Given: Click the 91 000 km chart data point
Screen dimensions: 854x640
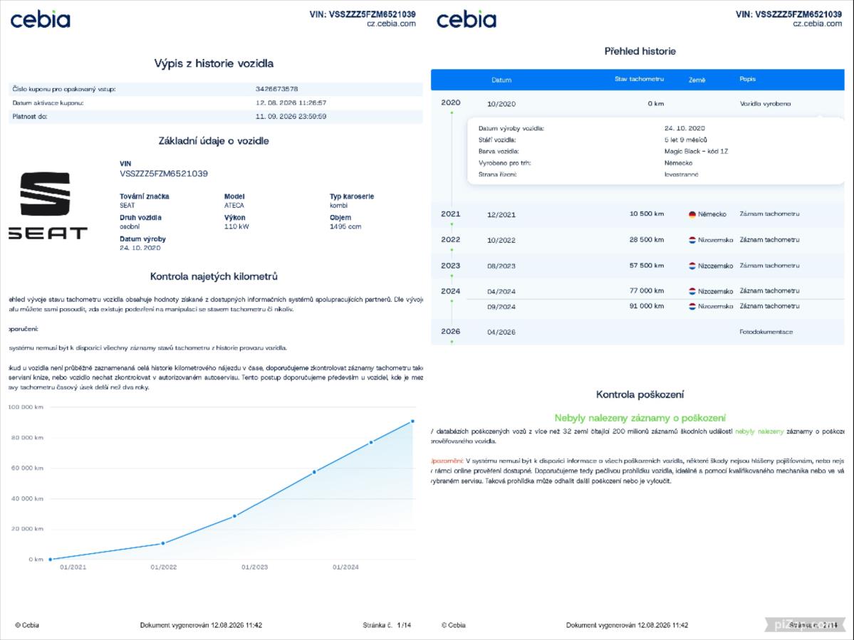Looking at the screenshot, I should [412, 421].
